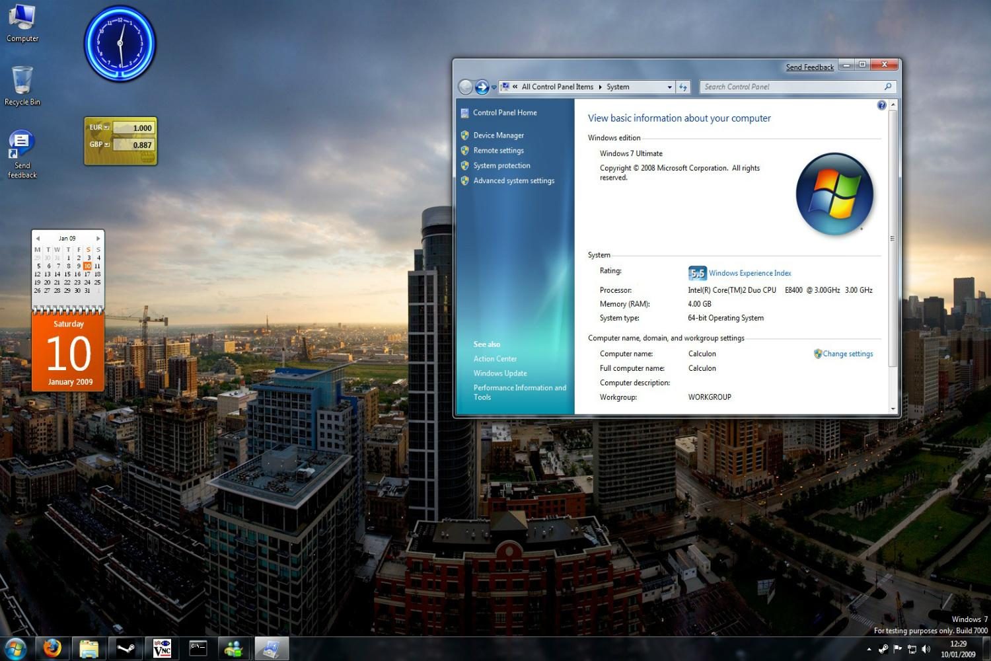Go to previous month in calendar gadget

click(38, 238)
